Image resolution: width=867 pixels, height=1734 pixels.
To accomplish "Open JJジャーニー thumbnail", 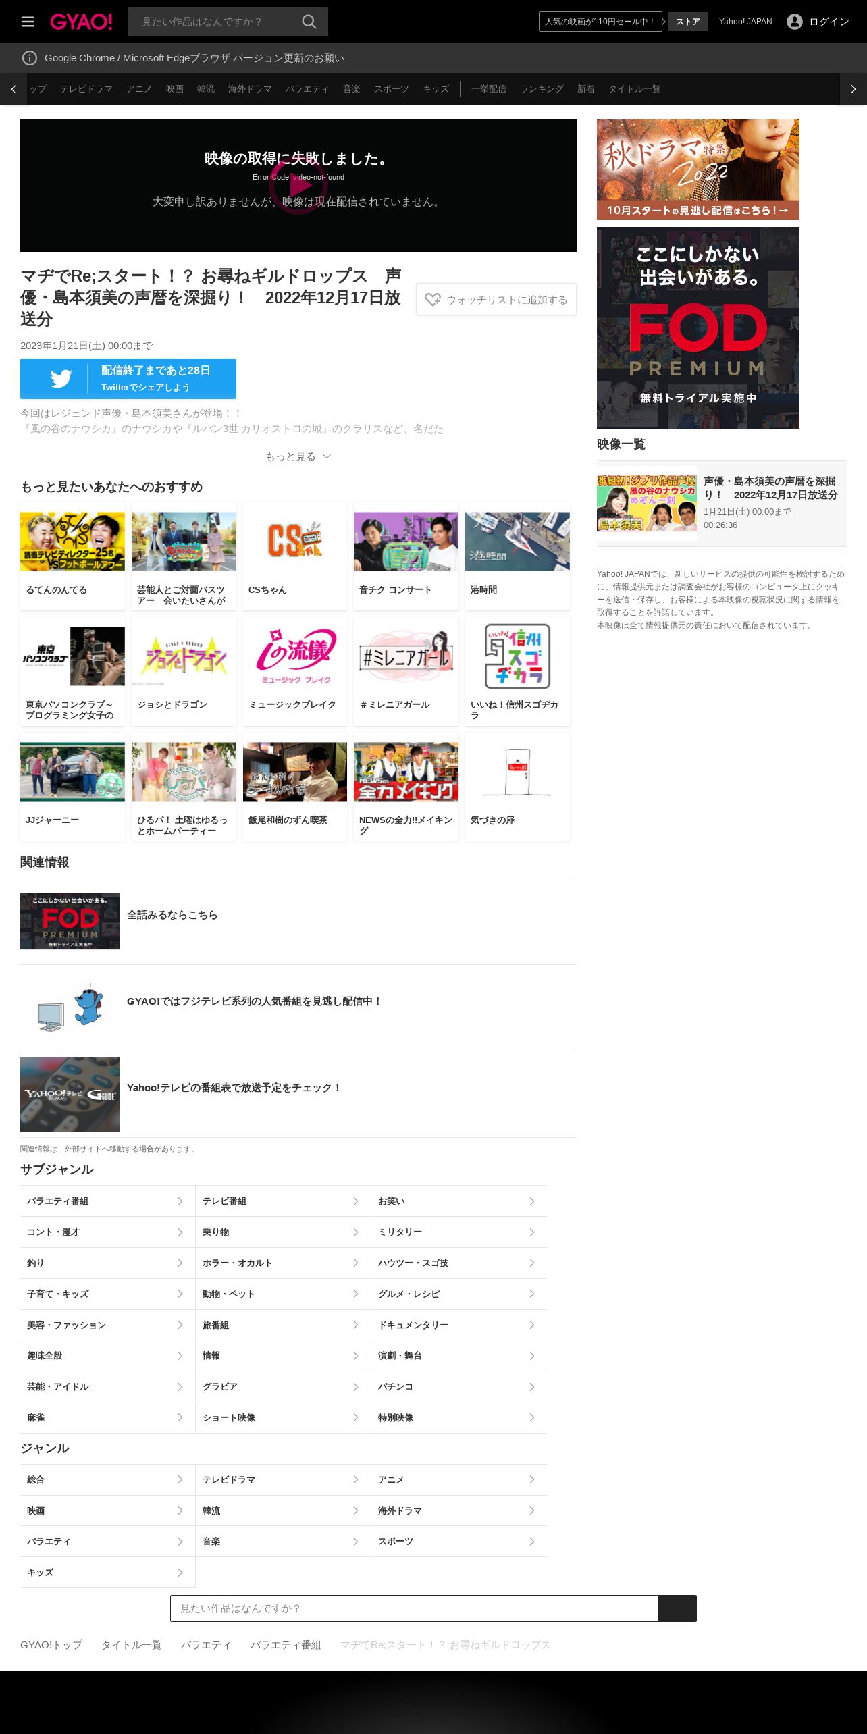I will [x=72, y=772].
